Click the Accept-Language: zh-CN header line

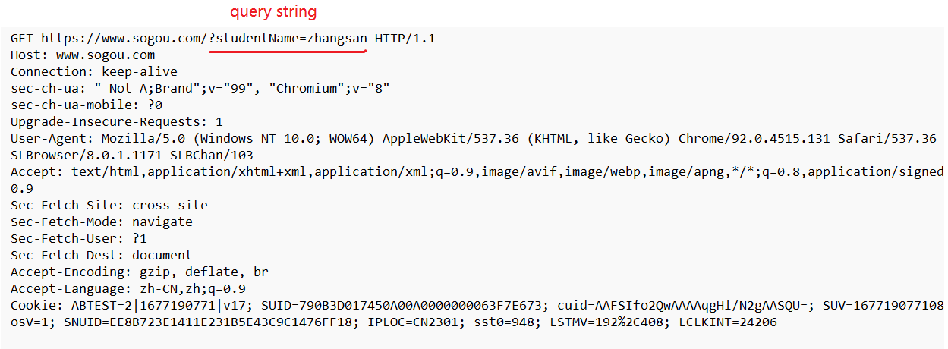point(128,288)
